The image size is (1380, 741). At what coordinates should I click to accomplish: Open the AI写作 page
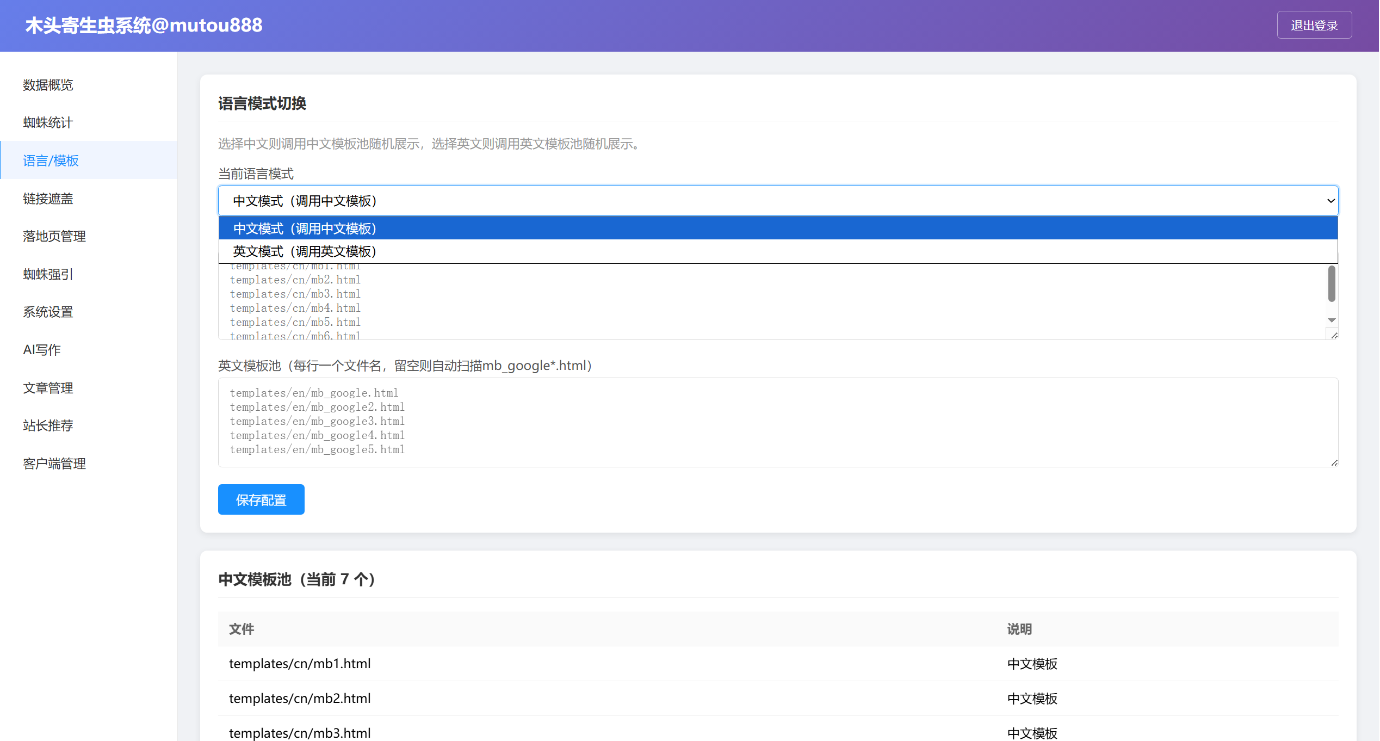coord(89,350)
